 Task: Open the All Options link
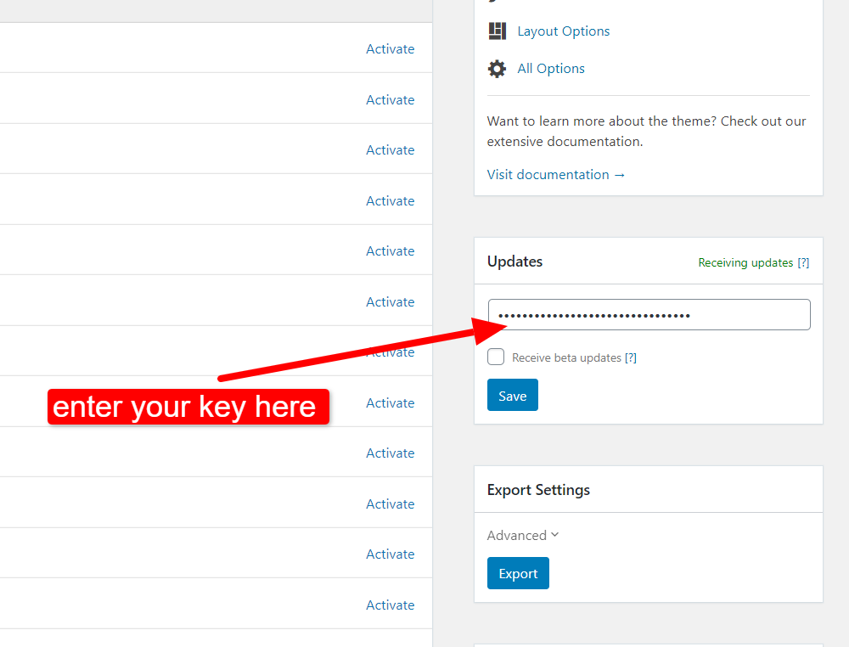coord(551,69)
